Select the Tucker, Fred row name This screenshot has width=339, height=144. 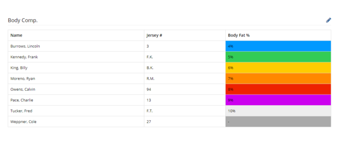(x=21, y=111)
